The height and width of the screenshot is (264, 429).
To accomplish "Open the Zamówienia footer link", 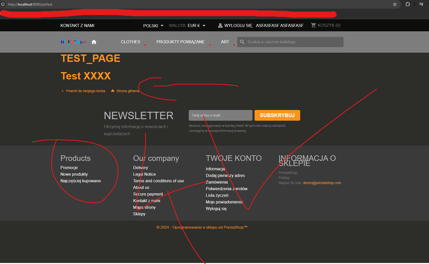I will pyautogui.click(x=217, y=182).
